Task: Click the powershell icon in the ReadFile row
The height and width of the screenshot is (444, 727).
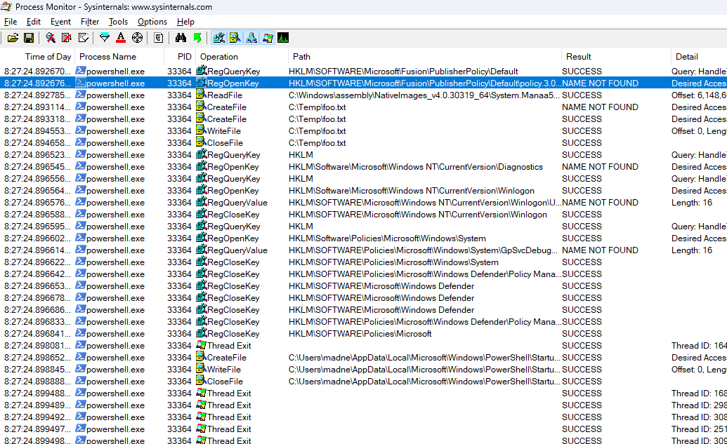Action: [x=80, y=95]
